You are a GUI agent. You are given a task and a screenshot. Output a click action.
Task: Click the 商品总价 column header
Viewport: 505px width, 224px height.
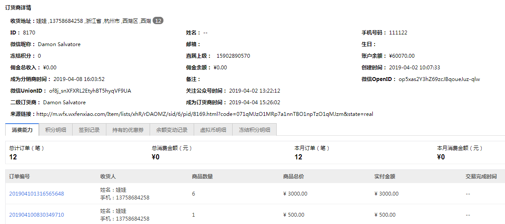294,177
